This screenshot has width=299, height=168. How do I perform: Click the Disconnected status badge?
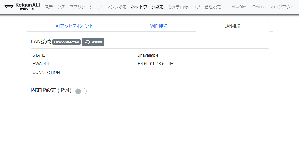pyautogui.click(x=67, y=42)
